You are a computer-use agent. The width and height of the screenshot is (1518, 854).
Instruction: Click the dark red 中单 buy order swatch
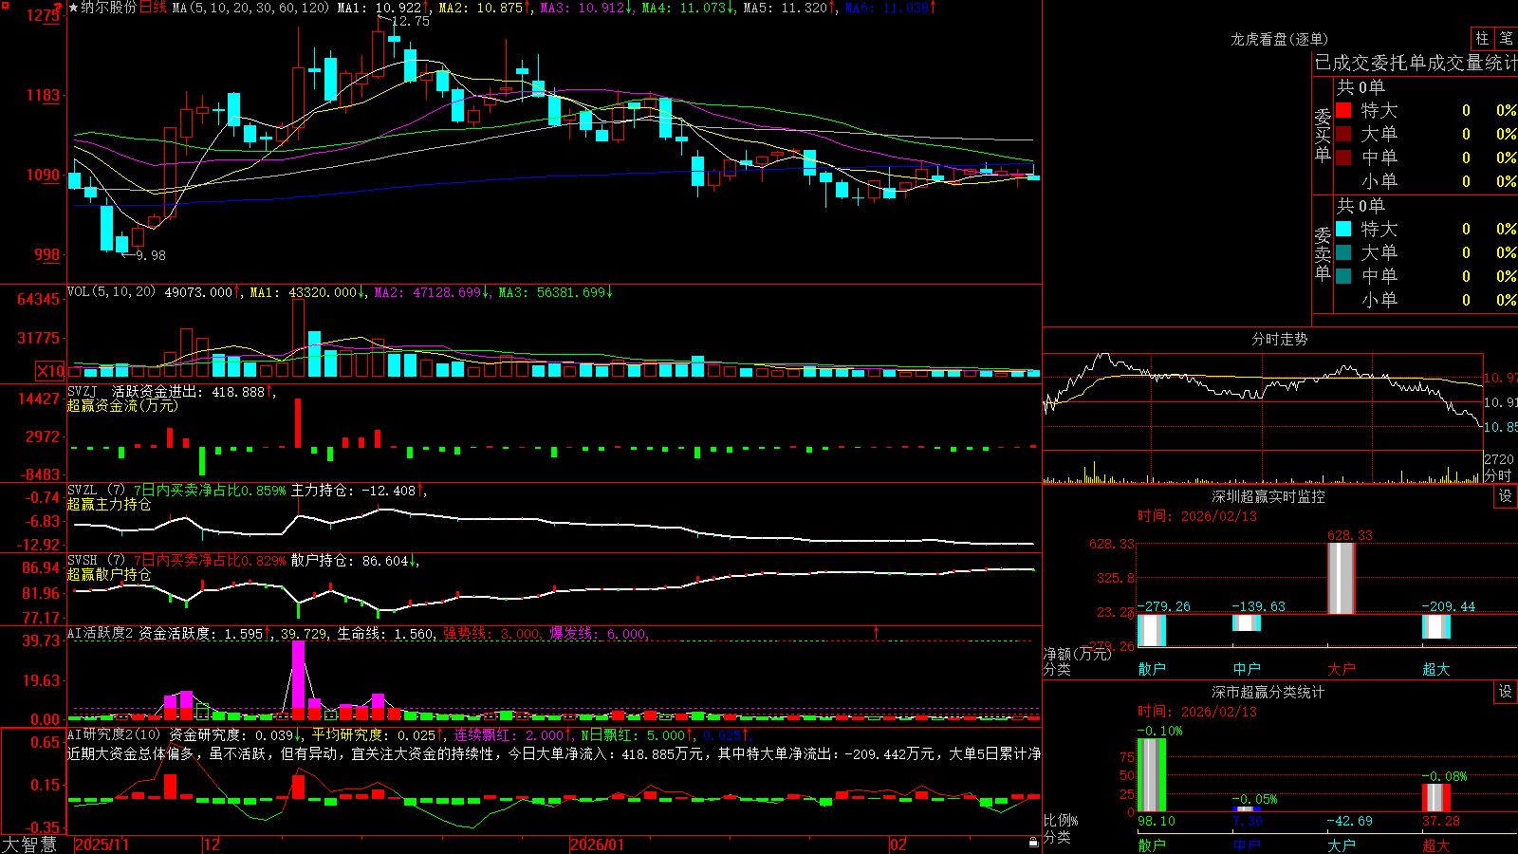pos(1343,158)
